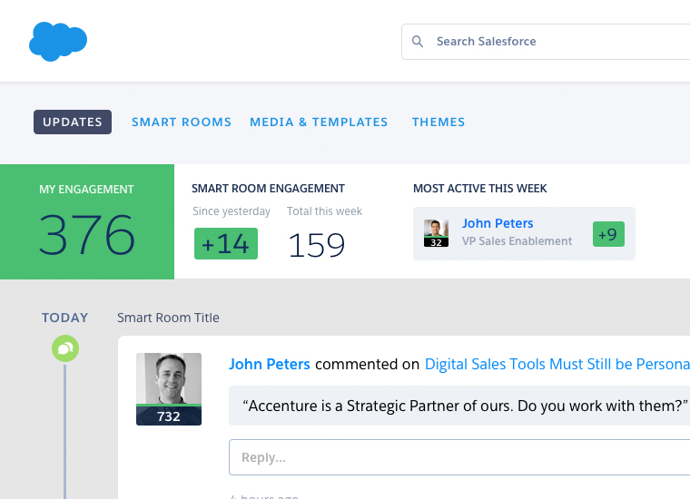Click into the Reply field
Image resolution: width=690 pixels, height=499 pixels.
pyautogui.click(x=459, y=457)
